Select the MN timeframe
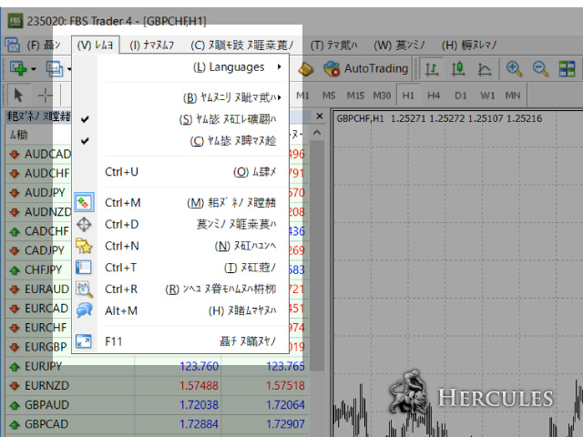This screenshot has height=437, width=583. pyautogui.click(x=513, y=96)
